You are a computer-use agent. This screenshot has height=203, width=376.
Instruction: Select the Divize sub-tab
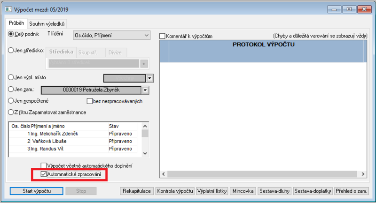coord(115,53)
